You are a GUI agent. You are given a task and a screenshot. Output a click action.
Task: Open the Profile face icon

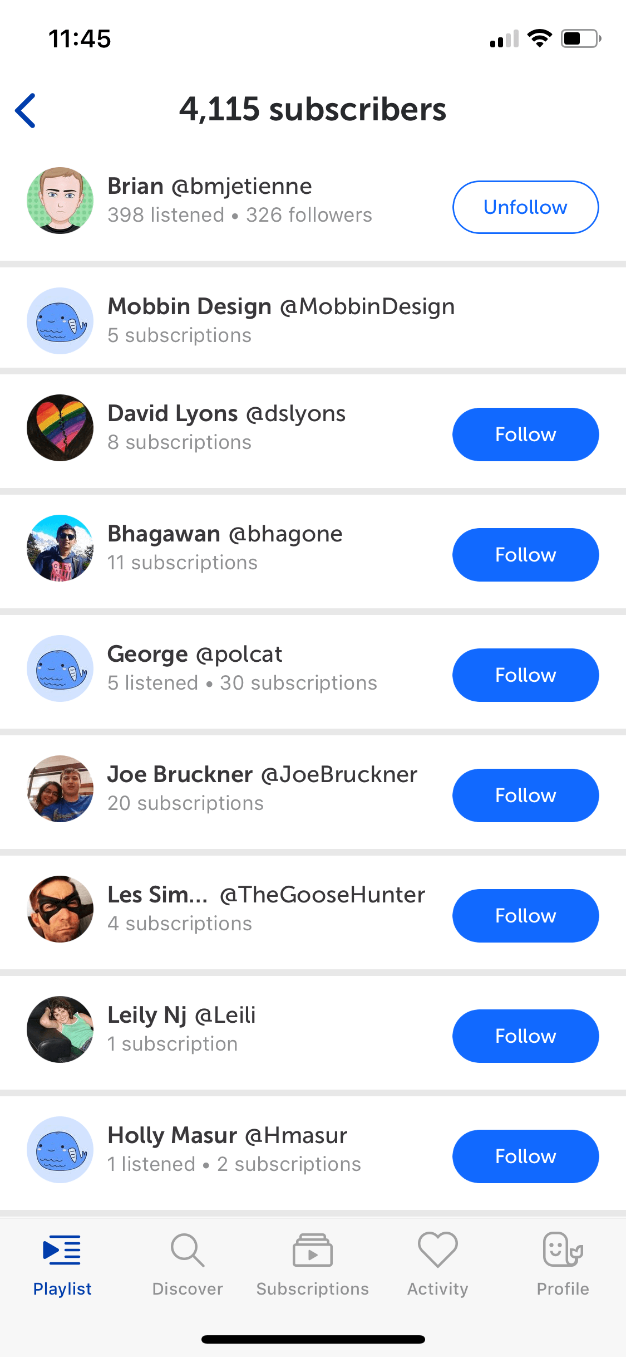click(x=563, y=1249)
